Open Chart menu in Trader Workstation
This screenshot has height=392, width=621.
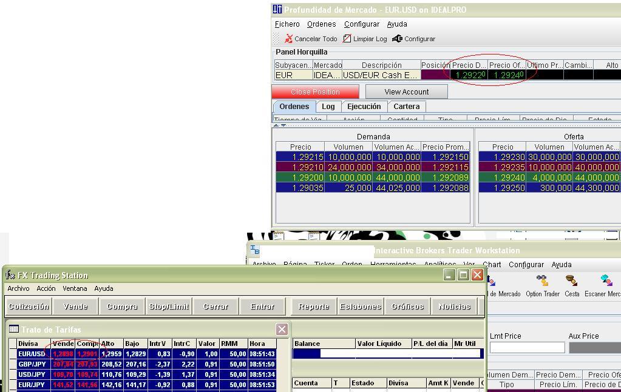(492, 264)
